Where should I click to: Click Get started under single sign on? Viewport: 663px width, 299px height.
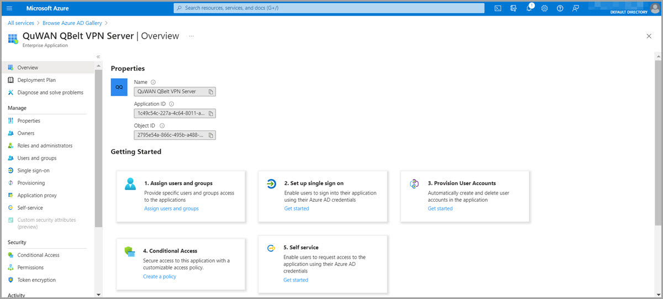pos(297,208)
